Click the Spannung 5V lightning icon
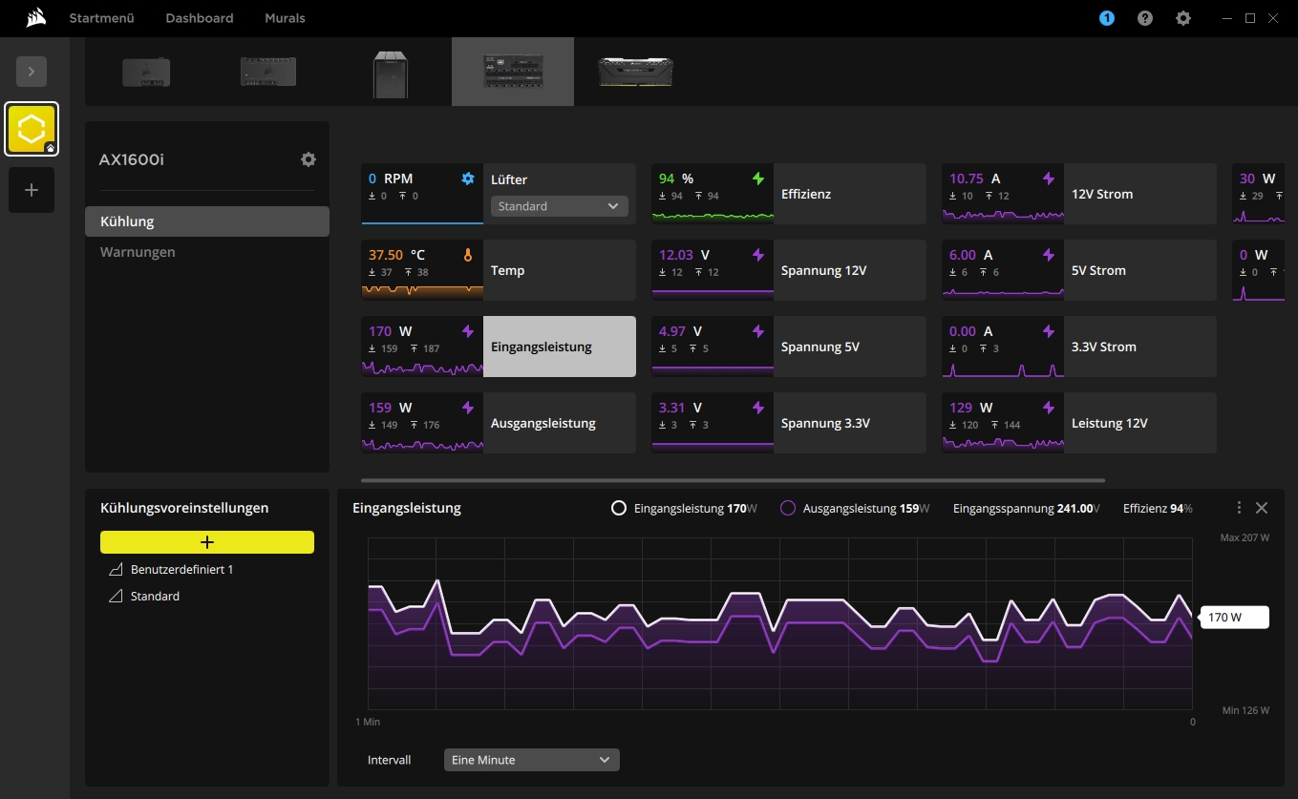1298x799 pixels. pos(758,331)
